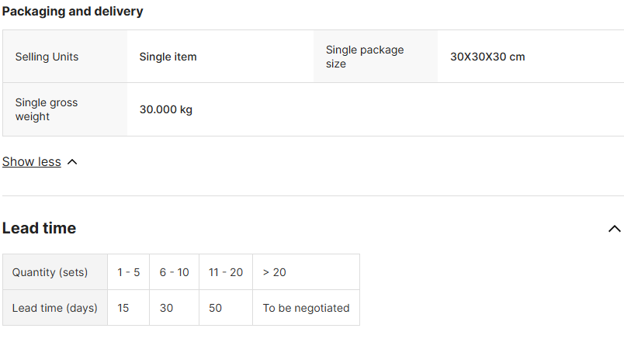Image resolution: width=624 pixels, height=349 pixels.
Task: Click the To be negotiated cell
Action: tap(306, 308)
